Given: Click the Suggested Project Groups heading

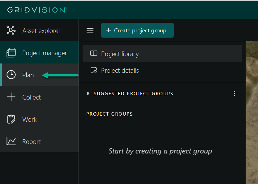Looking at the screenshot, I should point(133,93).
